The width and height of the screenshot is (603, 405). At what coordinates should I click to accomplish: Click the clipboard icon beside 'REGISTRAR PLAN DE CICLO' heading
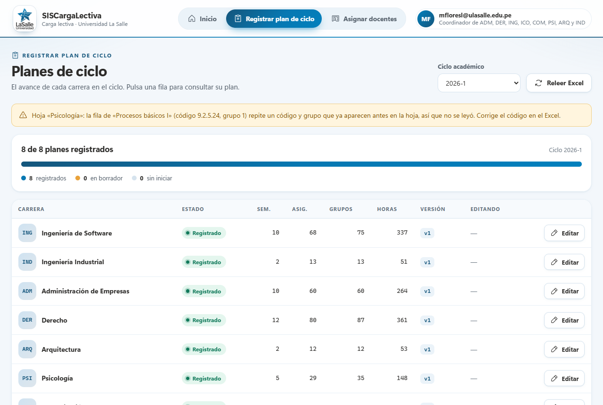pos(15,56)
